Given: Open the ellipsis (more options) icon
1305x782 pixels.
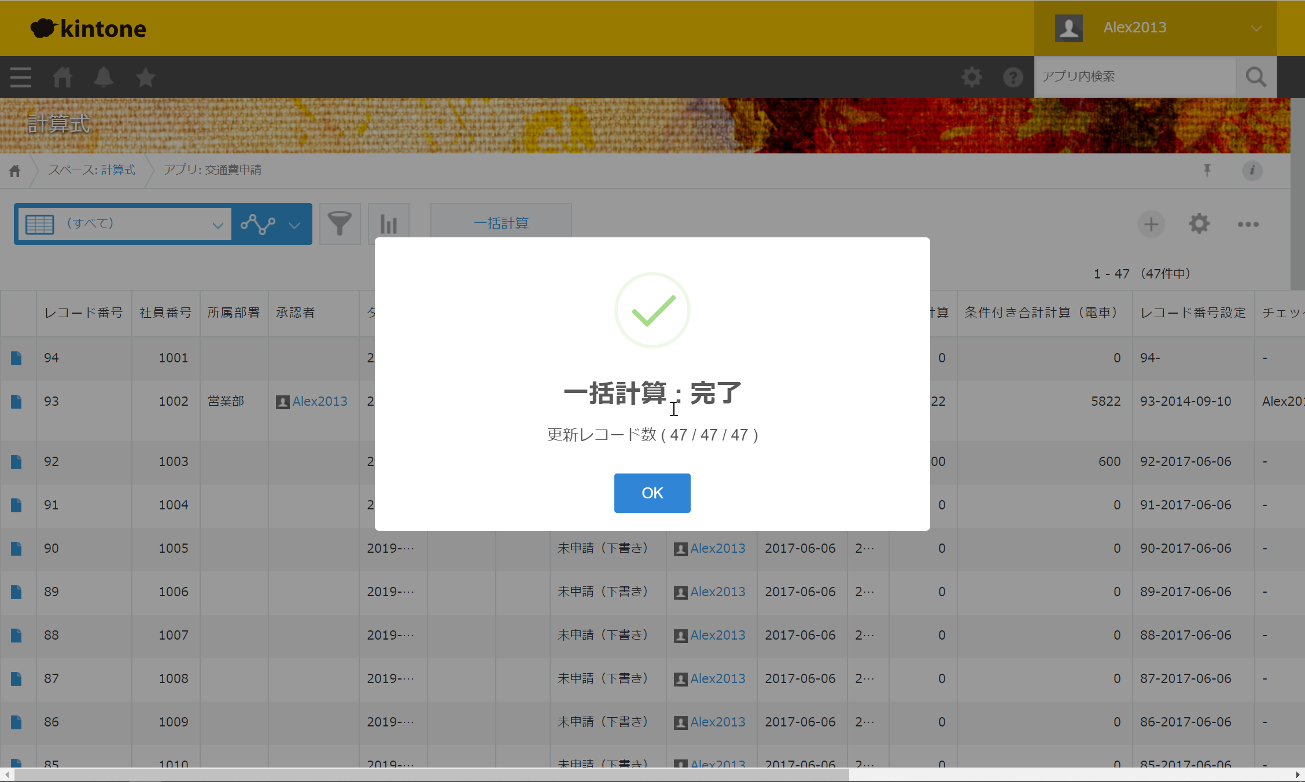Looking at the screenshot, I should (1248, 225).
